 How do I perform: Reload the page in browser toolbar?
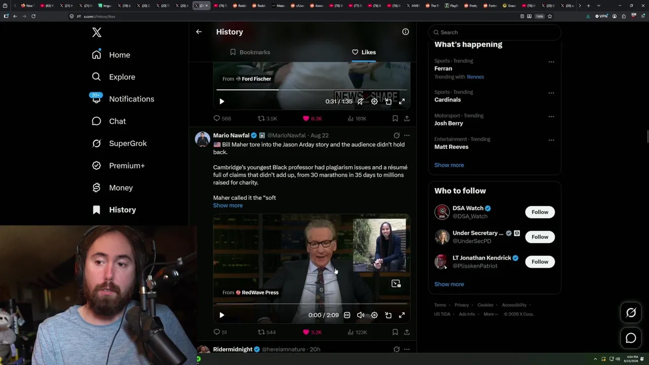(x=33, y=16)
